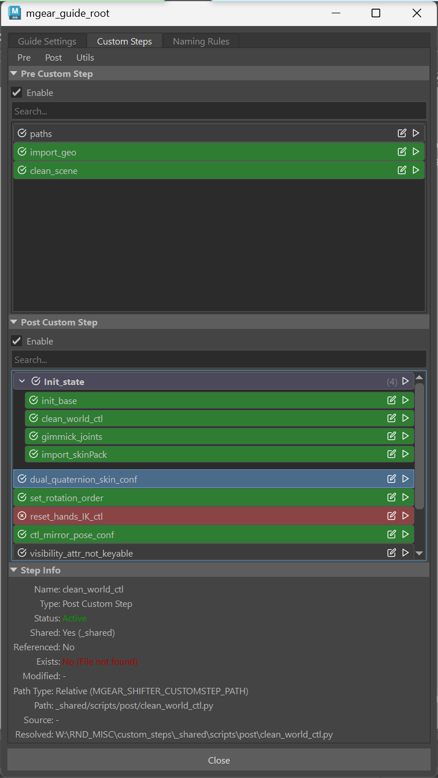438x778 pixels.
Task: Select the gimmick_joints step name
Action: point(72,436)
